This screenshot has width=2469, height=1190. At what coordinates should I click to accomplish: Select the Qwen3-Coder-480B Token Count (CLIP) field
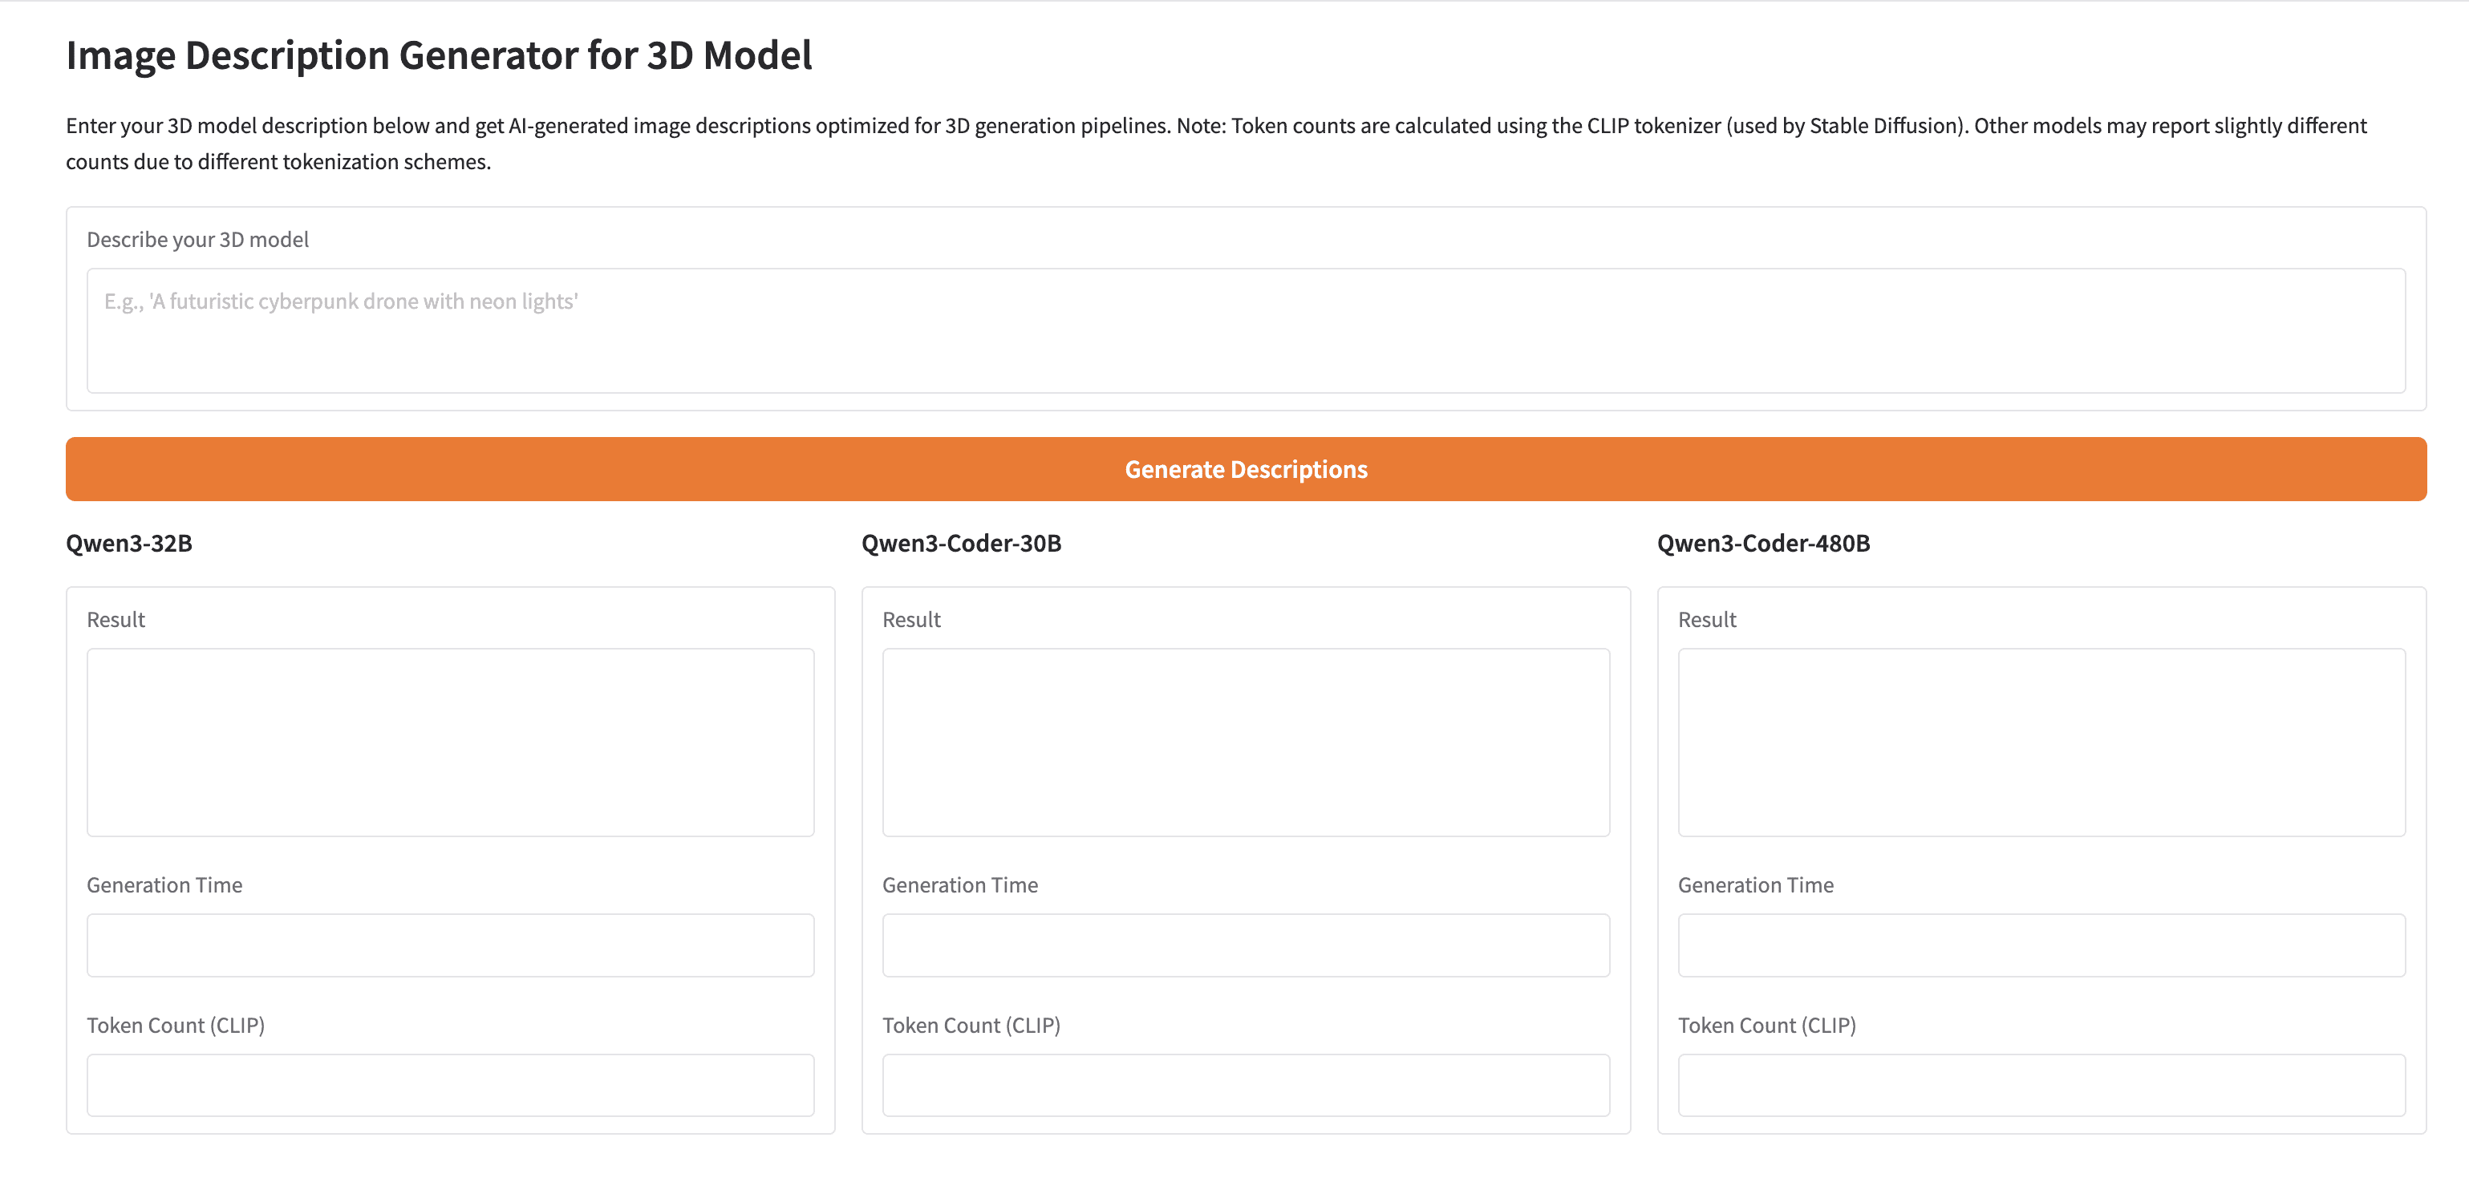(x=2041, y=1085)
